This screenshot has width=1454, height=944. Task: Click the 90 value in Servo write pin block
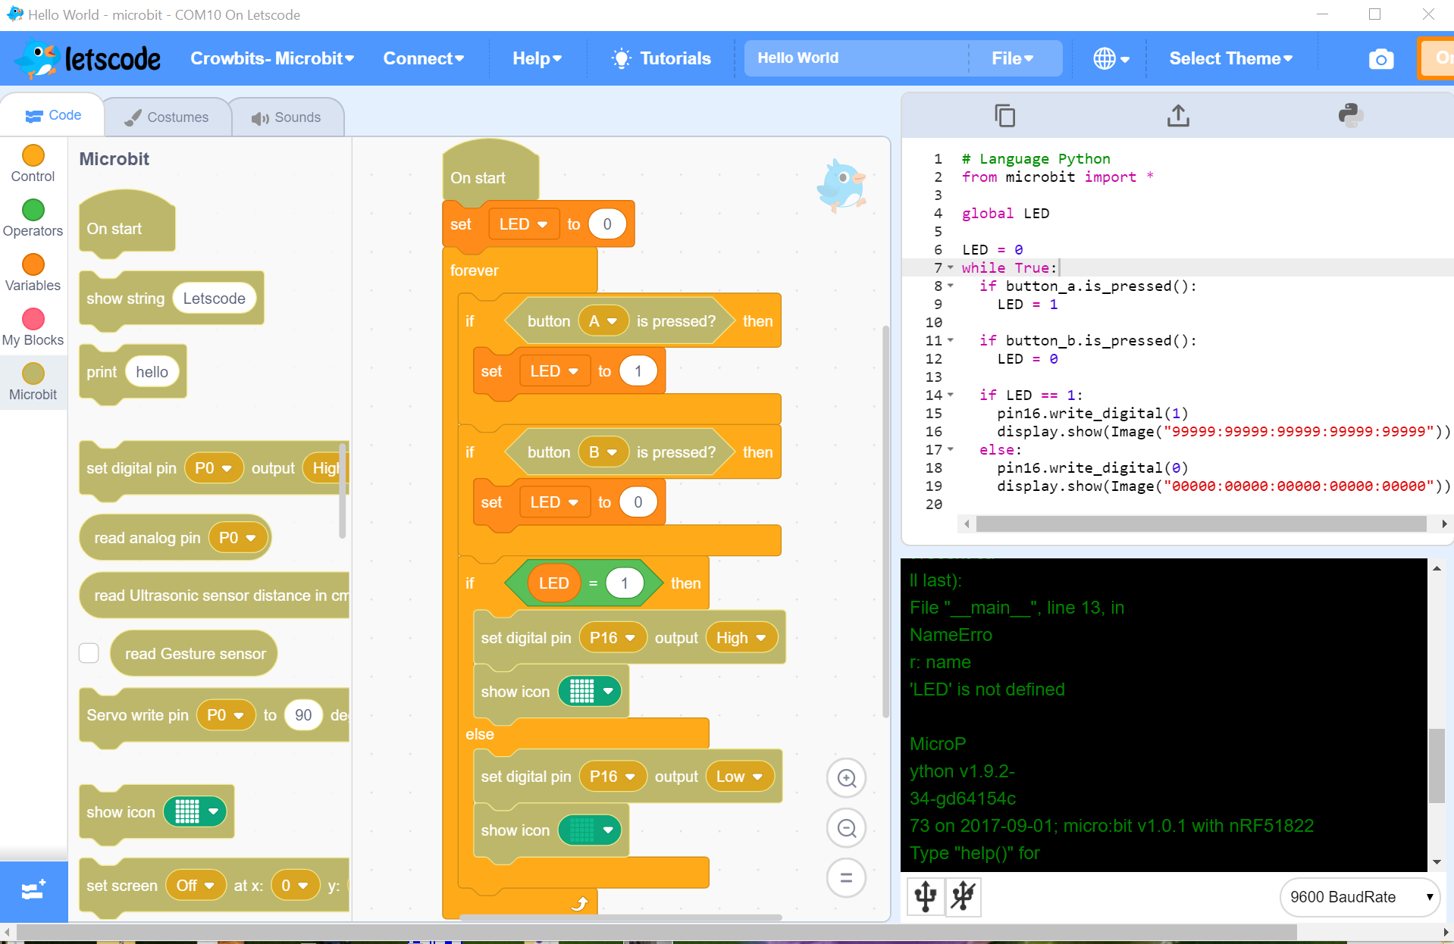point(303,715)
